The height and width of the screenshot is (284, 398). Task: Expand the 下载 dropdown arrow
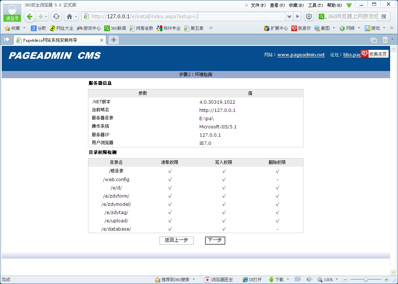click(x=288, y=279)
